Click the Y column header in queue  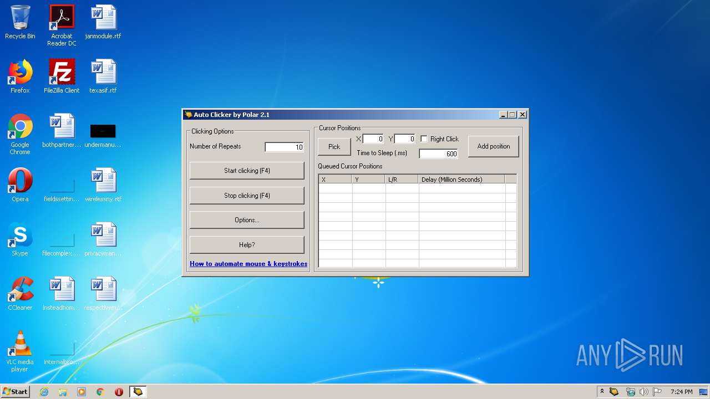[368, 179]
